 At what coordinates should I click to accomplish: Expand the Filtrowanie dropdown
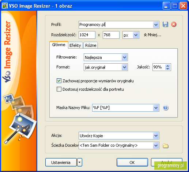(124, 57)
